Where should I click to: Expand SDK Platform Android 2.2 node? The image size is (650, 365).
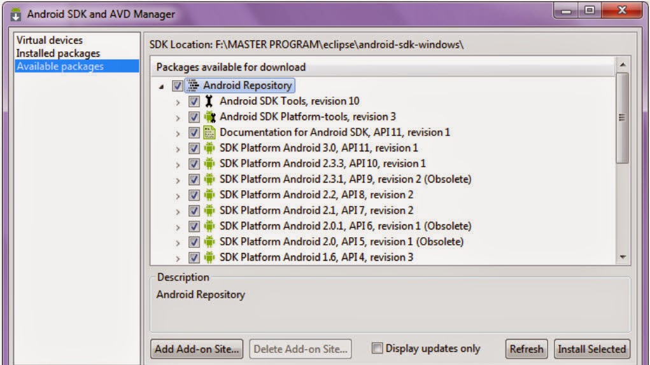click(178, 196)
